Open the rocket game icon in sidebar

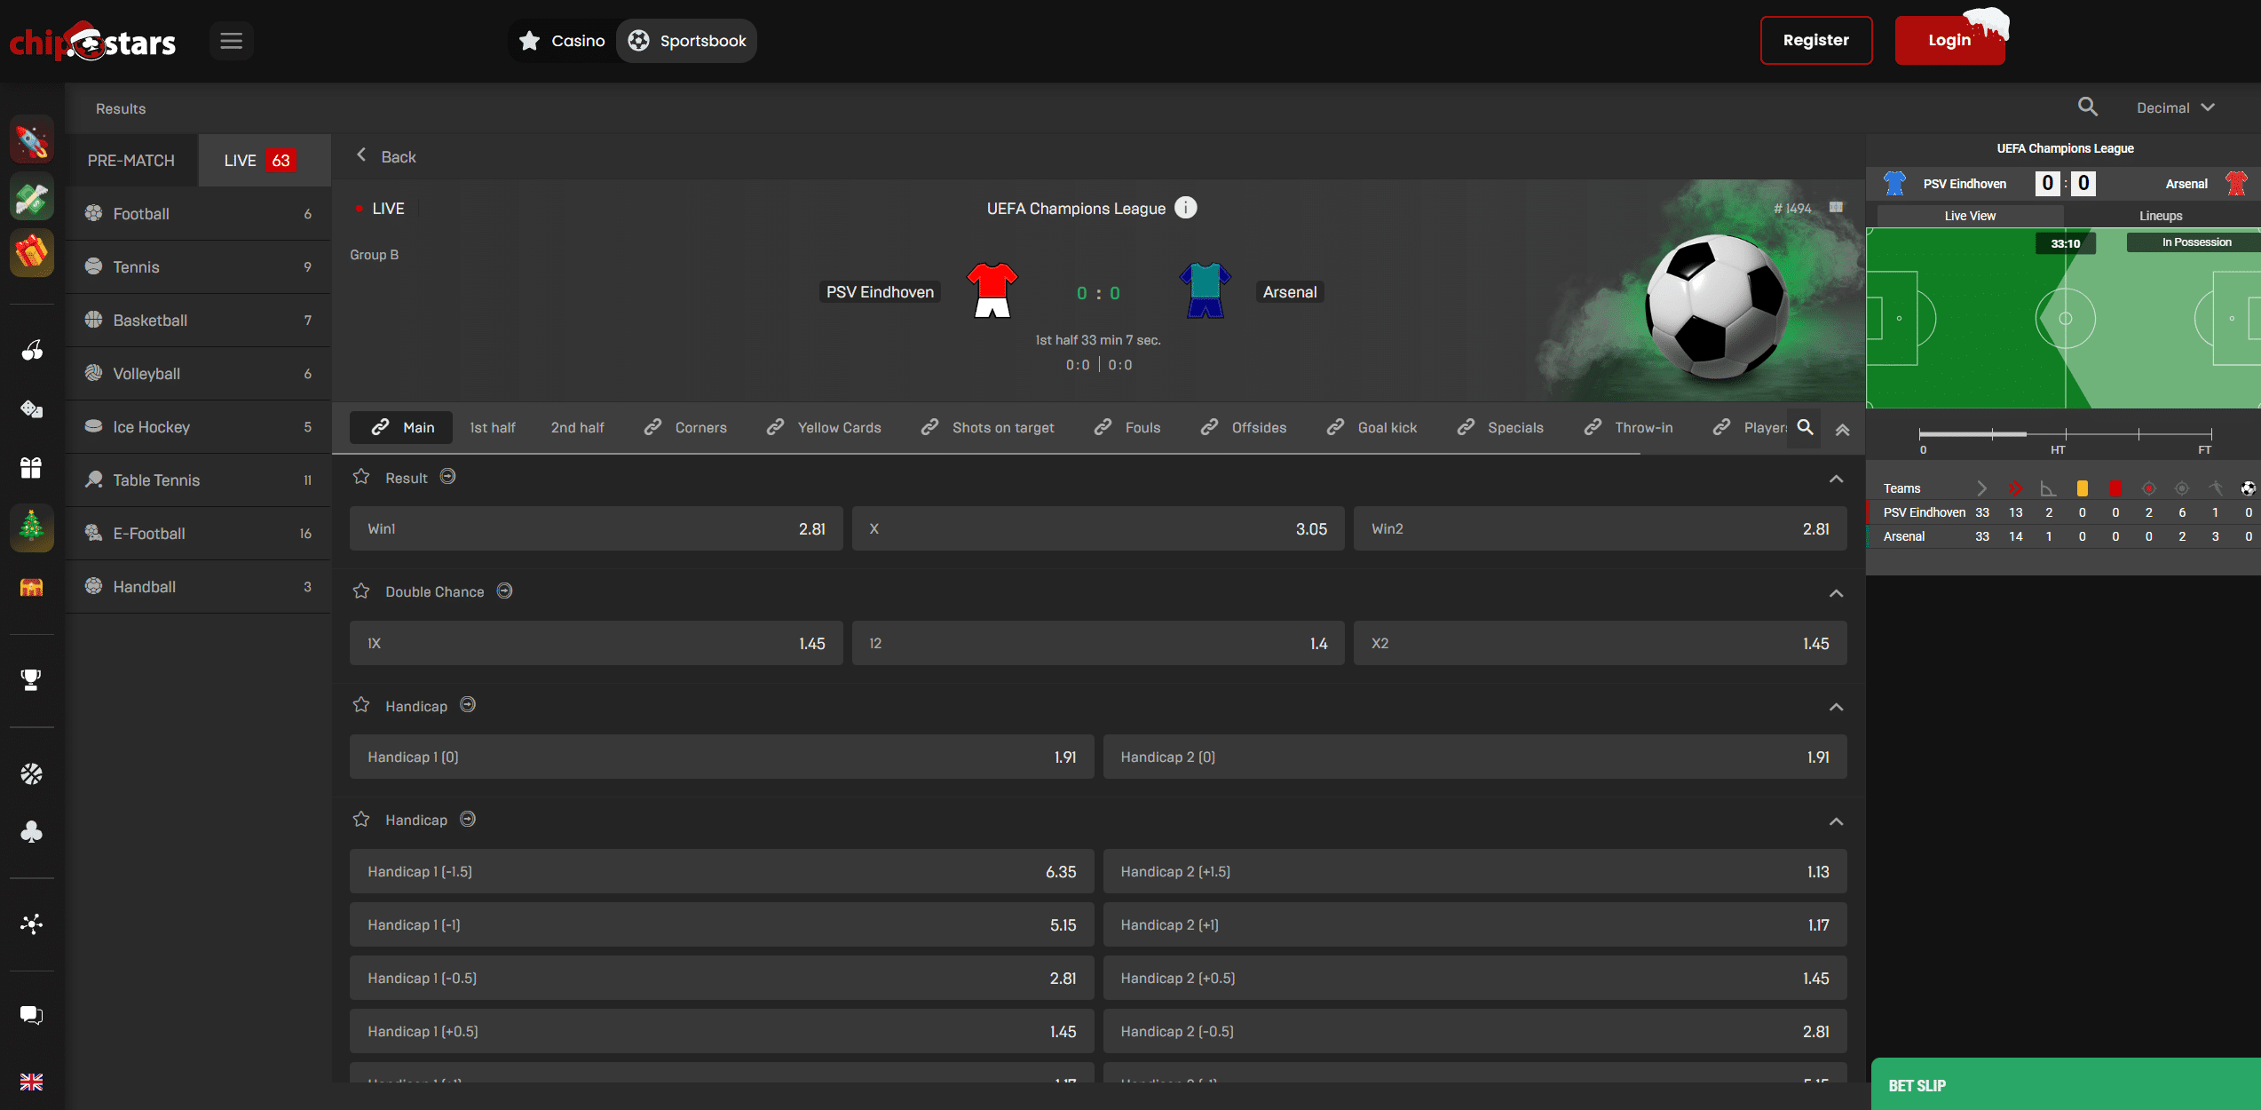click(32, 140)
